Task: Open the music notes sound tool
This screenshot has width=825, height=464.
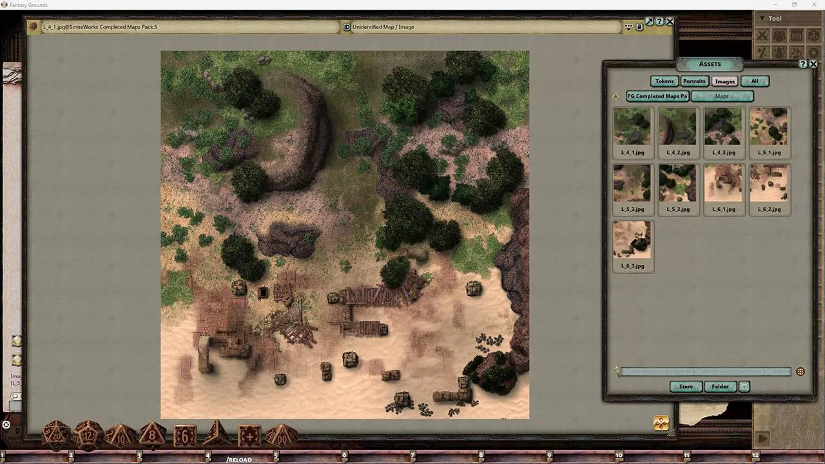Action: [x=797, y=52]
